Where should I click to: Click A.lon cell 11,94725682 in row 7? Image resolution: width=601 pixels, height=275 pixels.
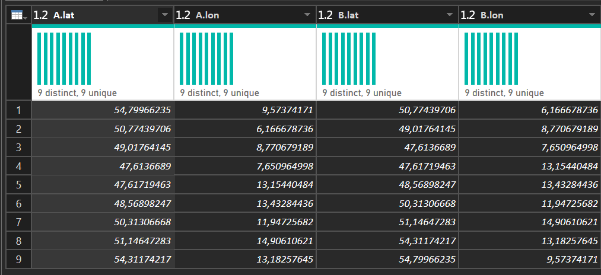click(x=245, y=222)
